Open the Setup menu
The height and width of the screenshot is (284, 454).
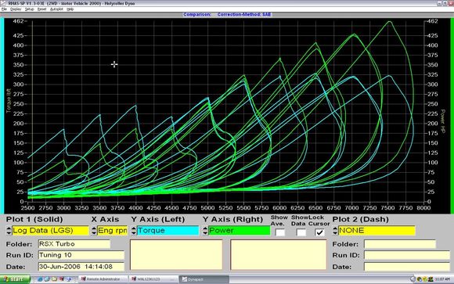tap(29, 9)
